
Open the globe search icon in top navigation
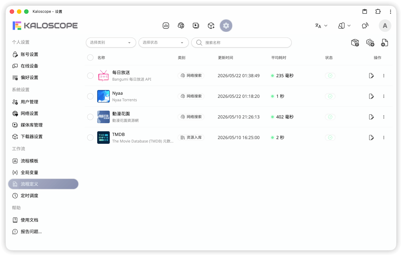click(181, 26)
